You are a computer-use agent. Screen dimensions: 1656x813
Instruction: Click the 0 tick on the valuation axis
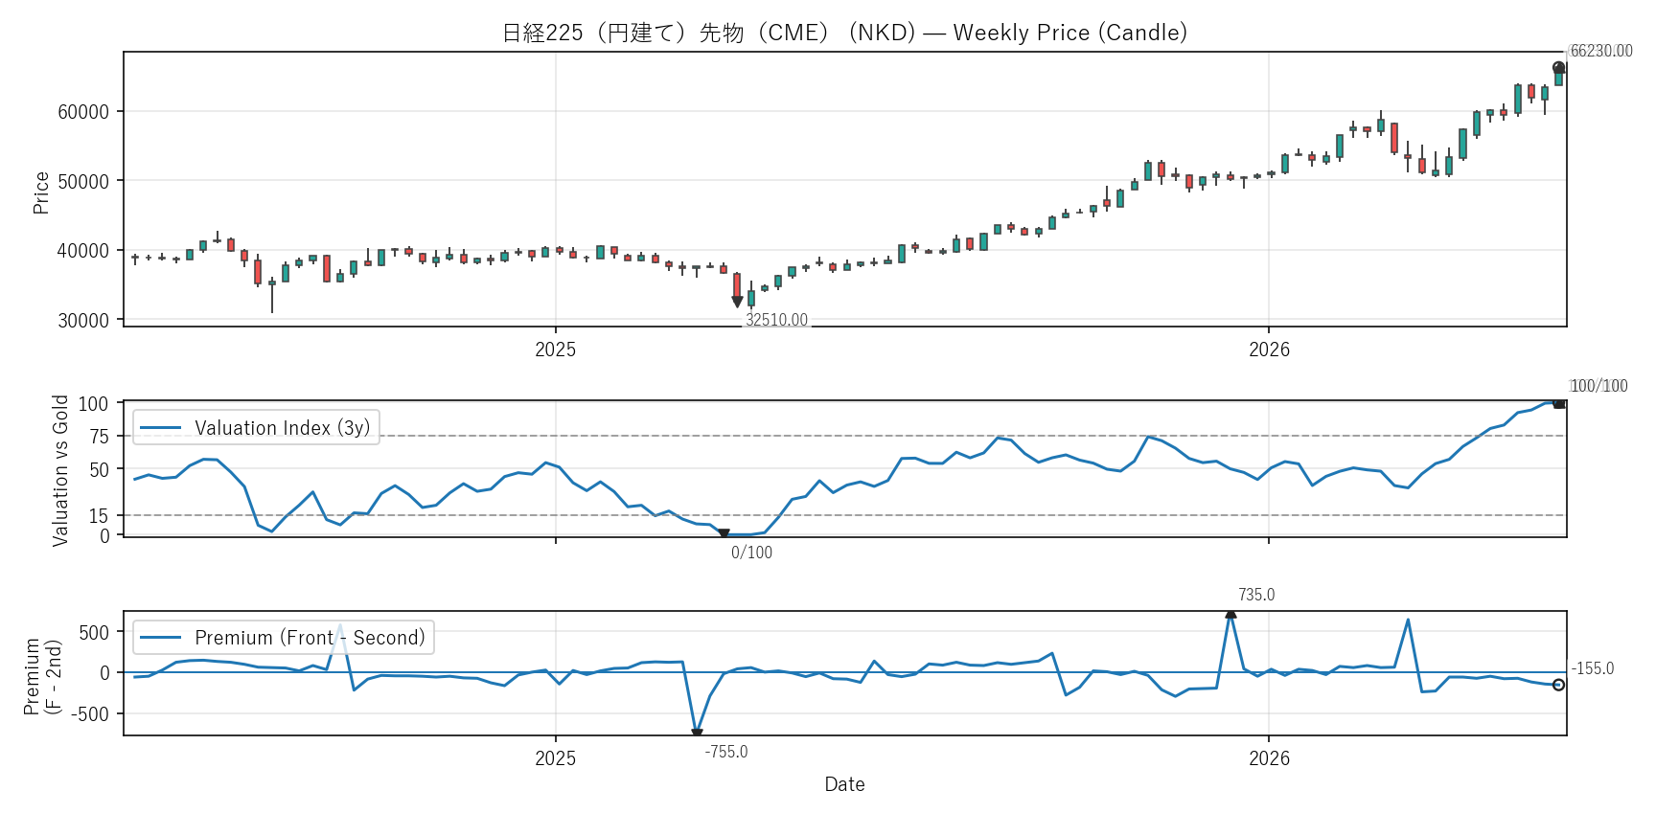(x=104, y=536)
